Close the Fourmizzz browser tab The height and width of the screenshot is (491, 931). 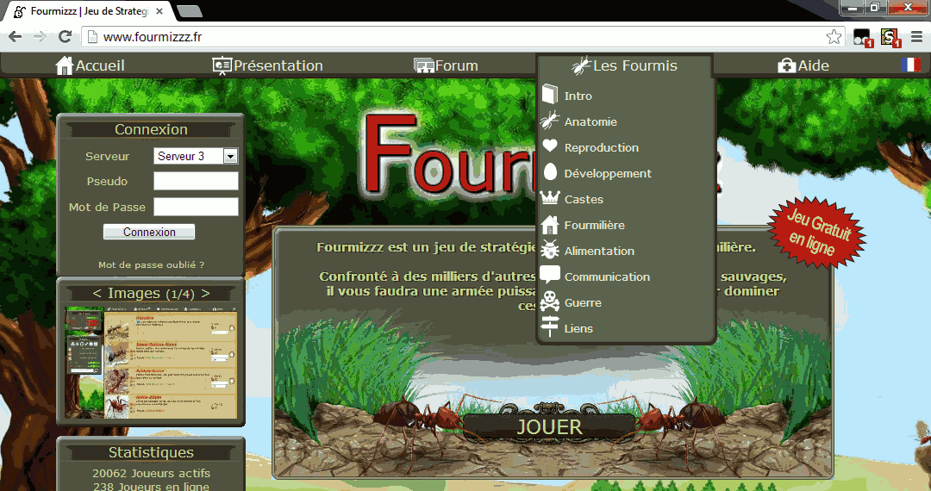point(159,11)
